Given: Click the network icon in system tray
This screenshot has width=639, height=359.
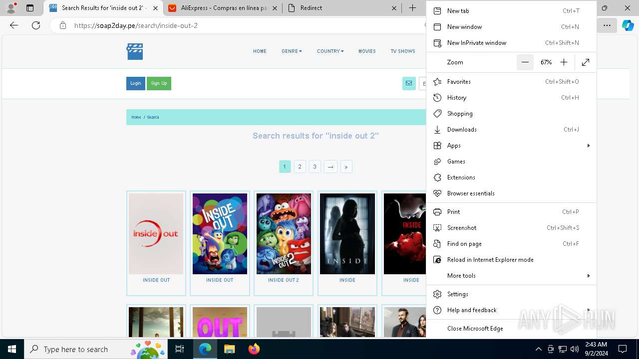Looking at the screenshot, I should pyautogui.click(x=563, y=349).
